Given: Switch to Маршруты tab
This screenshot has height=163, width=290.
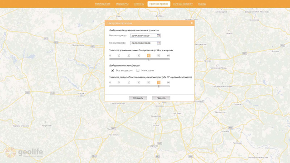Looking at the screenshot, I should pos(122,4).
